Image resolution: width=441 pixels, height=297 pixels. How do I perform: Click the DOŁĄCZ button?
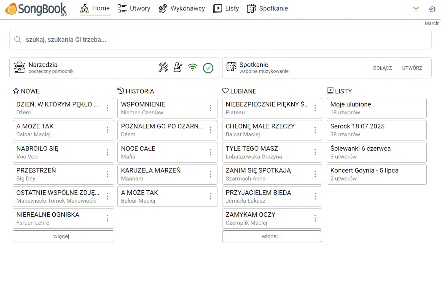point(382,68)
